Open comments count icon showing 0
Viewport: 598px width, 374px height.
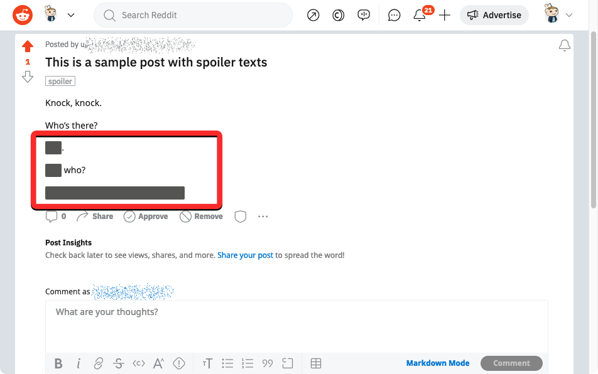pyautogui.click(x=56, y=216)
